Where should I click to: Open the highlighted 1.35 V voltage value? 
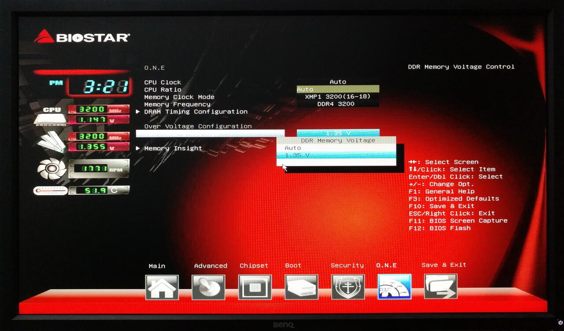[338, 133]
